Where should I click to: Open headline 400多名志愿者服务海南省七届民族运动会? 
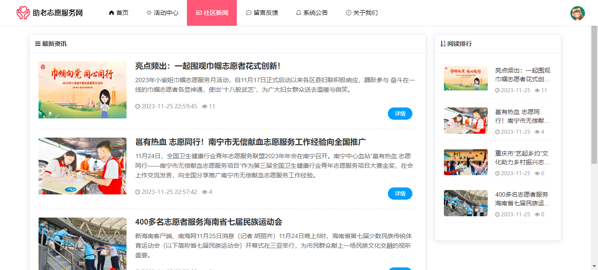[208, 222]
